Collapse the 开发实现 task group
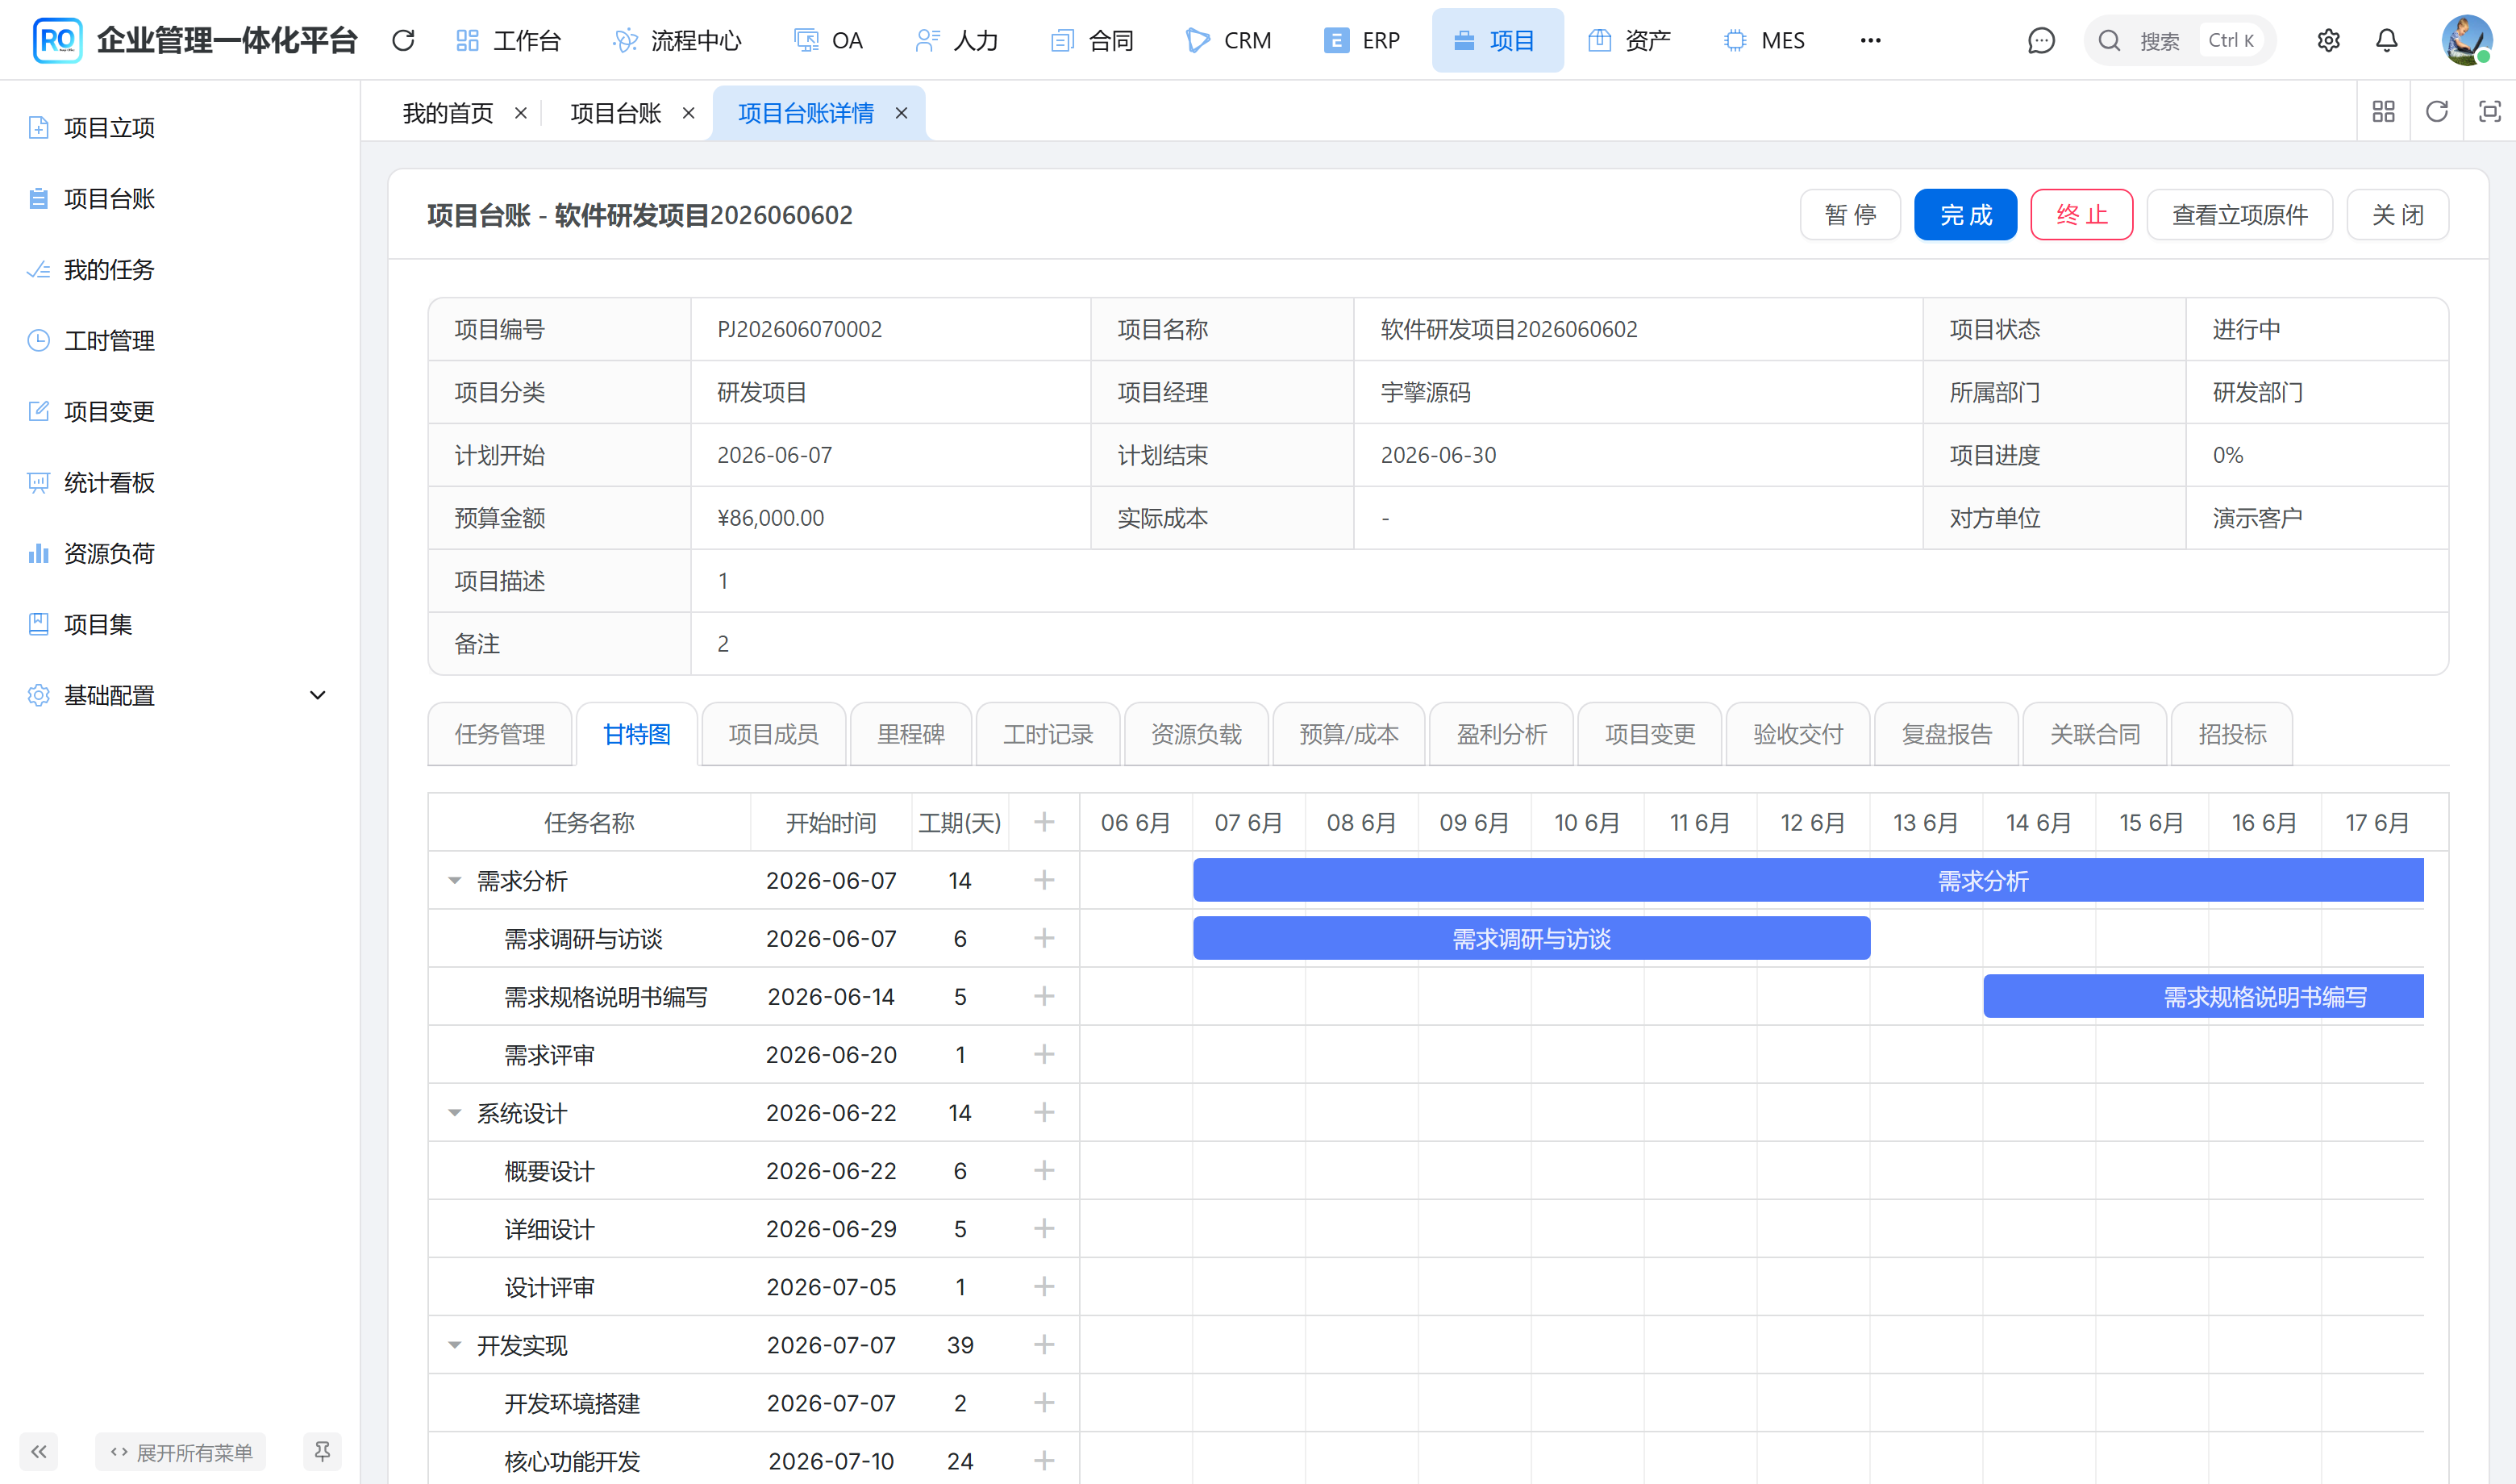Image resolution: width=2516 pixels, height=1484 pixels. click(x=455, y=1345)
